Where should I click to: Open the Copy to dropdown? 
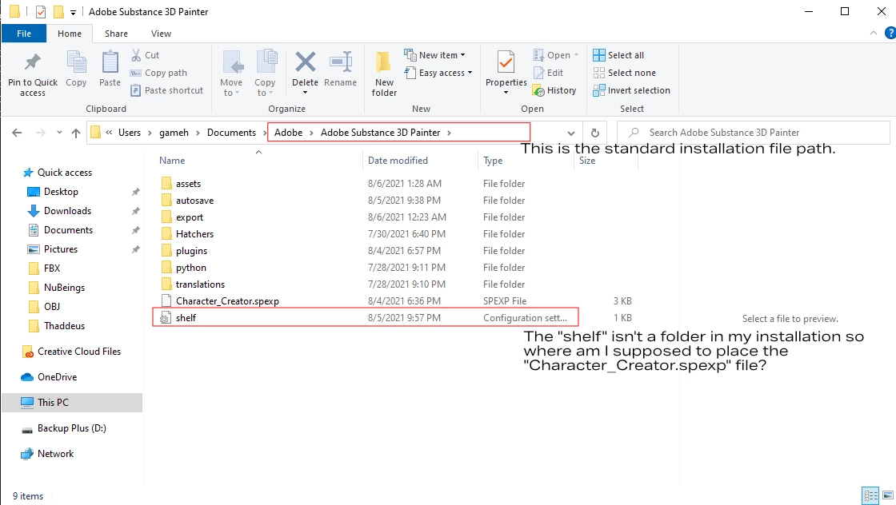pyautogui.click(x=265, y=87)
